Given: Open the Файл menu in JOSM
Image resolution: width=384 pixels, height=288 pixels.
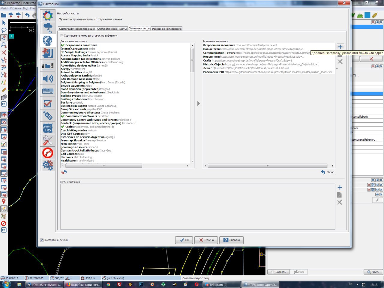Looking at the screenshot, I should [4, 8].
